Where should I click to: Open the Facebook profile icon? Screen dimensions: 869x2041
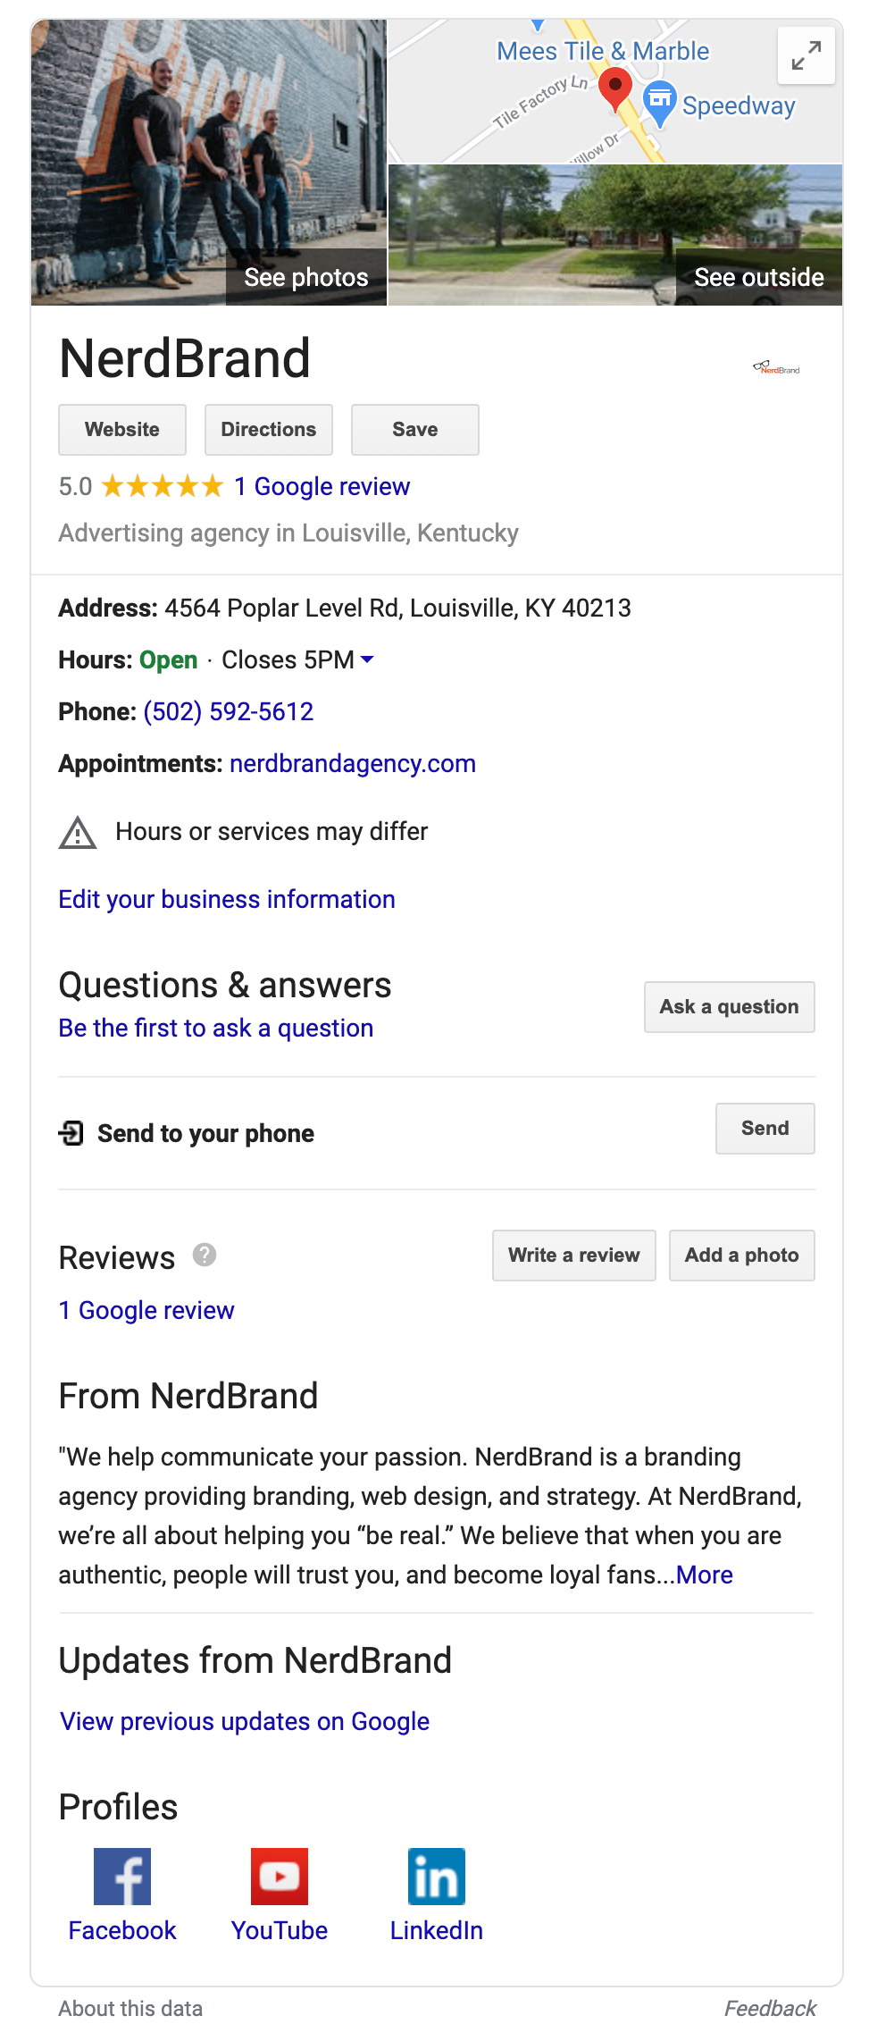[x=122, y=1877]
